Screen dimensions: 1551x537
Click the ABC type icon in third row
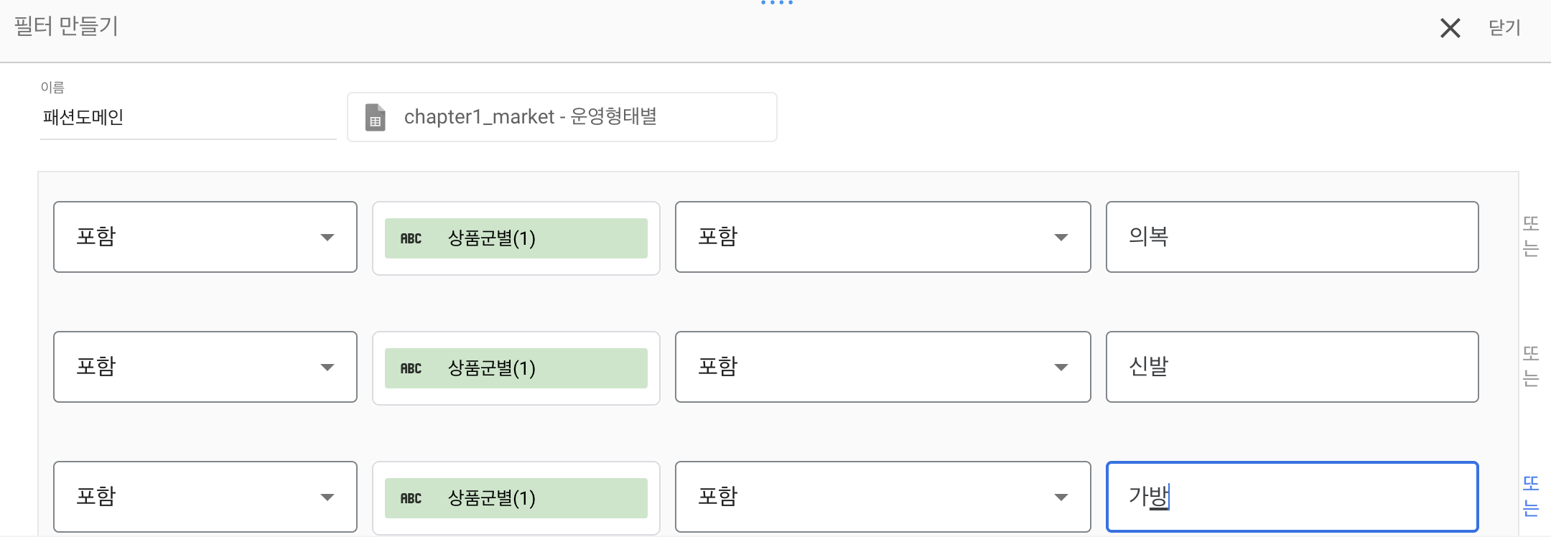click(x=411, y=498)
